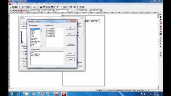Click the up arrow of the manufacturers list scrollbar
This screenshot has height=96, width=171.
click(x=41, y=29)
